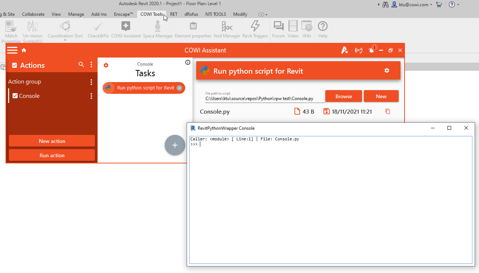The image size is (479, 273).
Task: Open the hamburger menu in COWI Assistant
Action: click(x=12, y=50)
